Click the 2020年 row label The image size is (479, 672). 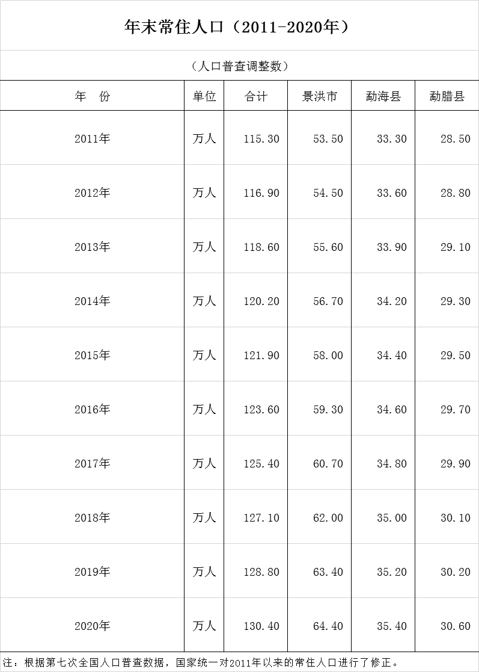93,626
